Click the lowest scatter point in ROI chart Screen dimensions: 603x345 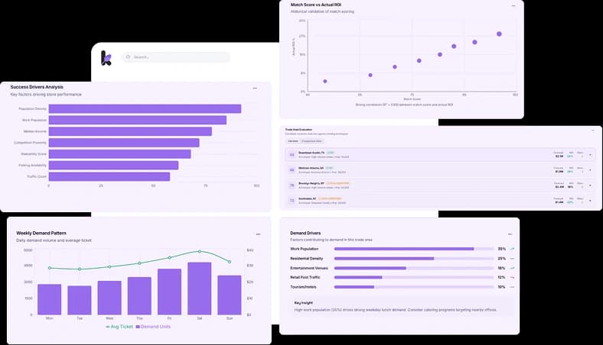[325, 82]
